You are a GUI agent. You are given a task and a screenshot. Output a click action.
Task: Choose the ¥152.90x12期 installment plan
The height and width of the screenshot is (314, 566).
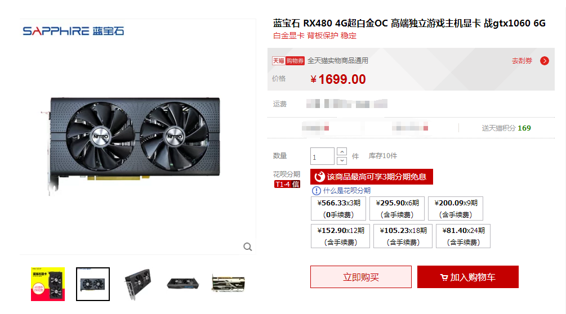[340, 236]
